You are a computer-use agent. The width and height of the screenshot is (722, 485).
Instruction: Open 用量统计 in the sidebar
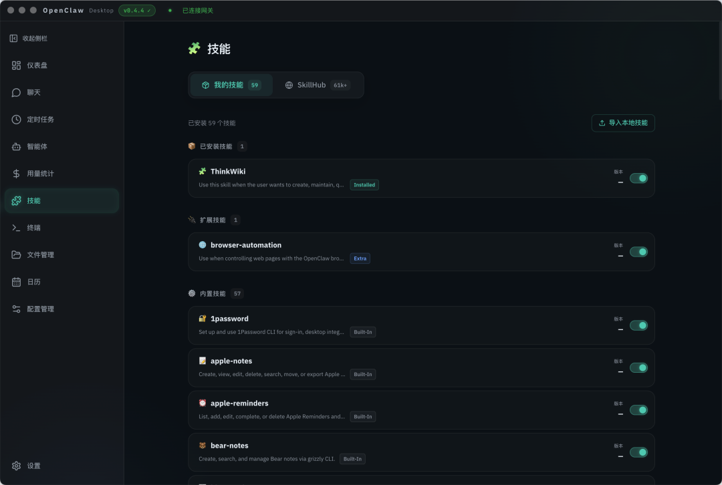[x=62, y=174]
